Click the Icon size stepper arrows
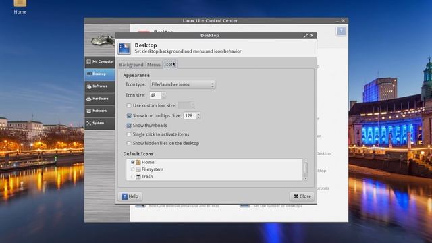Viewport: 432px width, 243px height. (164, 95)
